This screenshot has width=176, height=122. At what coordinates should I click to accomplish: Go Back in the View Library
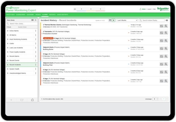click(9, 27)
